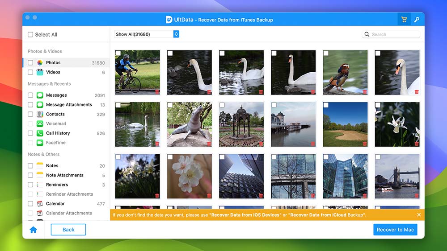Screen dimensions: 447x251
Task: Go to home screen via house icon
Action: [34, 230]
